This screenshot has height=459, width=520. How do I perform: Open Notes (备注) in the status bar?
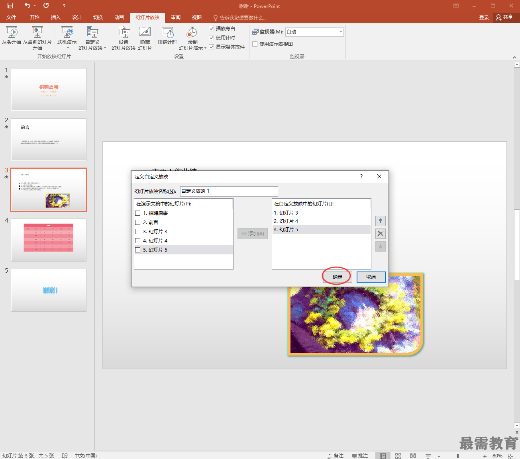[x=336, y=456]
